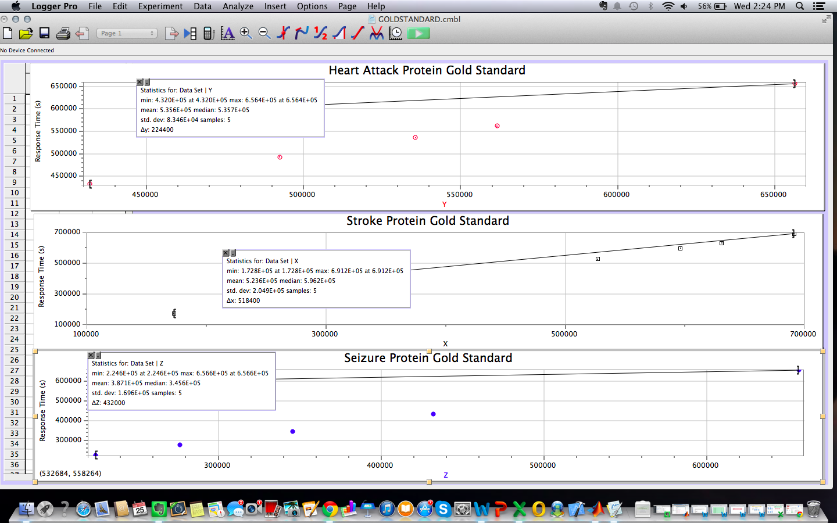837x523 pixels.
Task: Open the Experiment menu
Action: pyautogui.click(x=160, y=6)
